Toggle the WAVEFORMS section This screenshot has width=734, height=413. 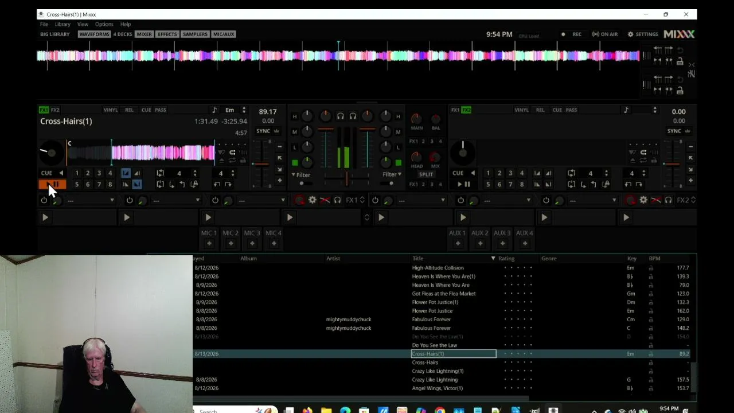(x=94, y=34)
